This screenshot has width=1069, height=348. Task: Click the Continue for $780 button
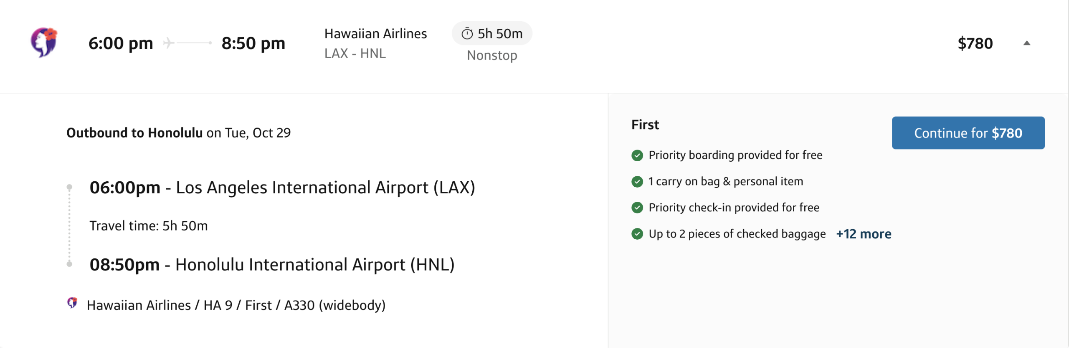[968, 133]
